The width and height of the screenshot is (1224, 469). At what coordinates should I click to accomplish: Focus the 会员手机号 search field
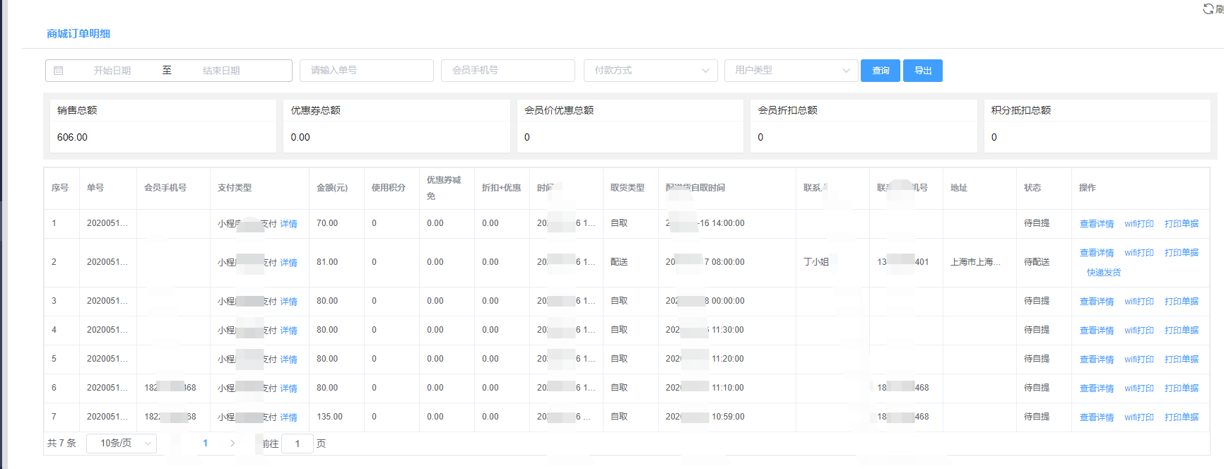coord(507,71)
